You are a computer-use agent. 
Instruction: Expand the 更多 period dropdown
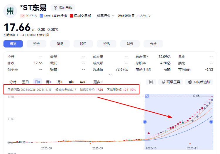(98, 82)
